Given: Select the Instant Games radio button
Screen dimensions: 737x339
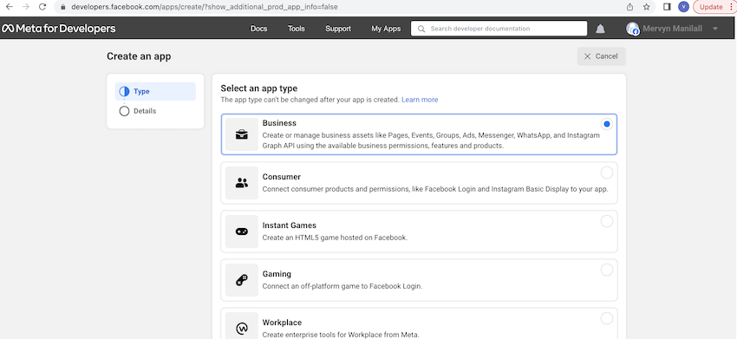Looking at the screenshot, I should [607, 221].
